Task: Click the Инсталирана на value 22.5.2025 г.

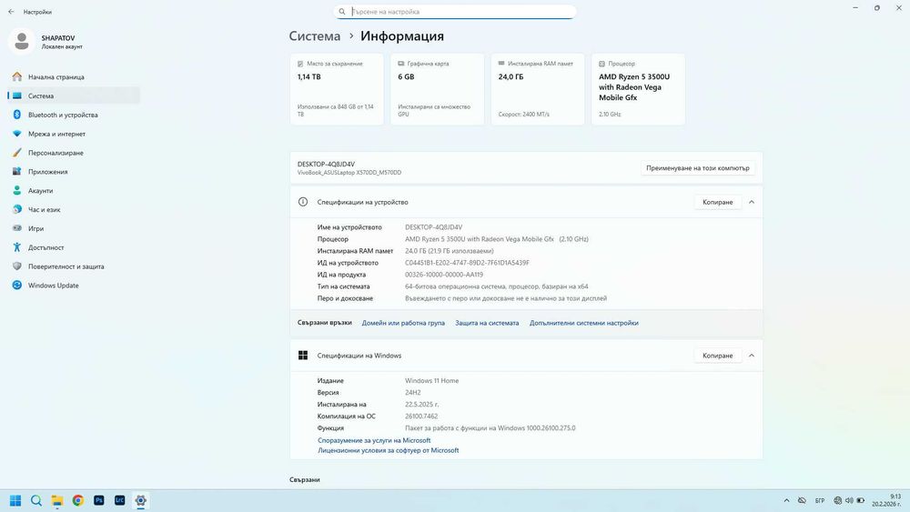Action: pyautogui.click(x=422, y=405)
